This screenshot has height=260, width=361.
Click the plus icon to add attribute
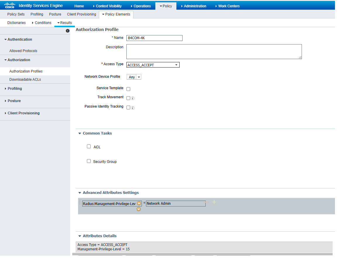click(214, 202)
